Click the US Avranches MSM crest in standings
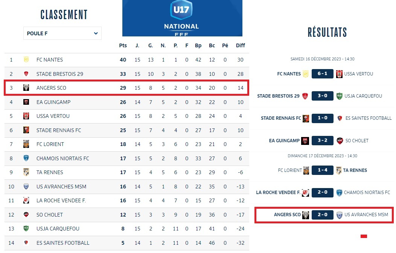 26,187
